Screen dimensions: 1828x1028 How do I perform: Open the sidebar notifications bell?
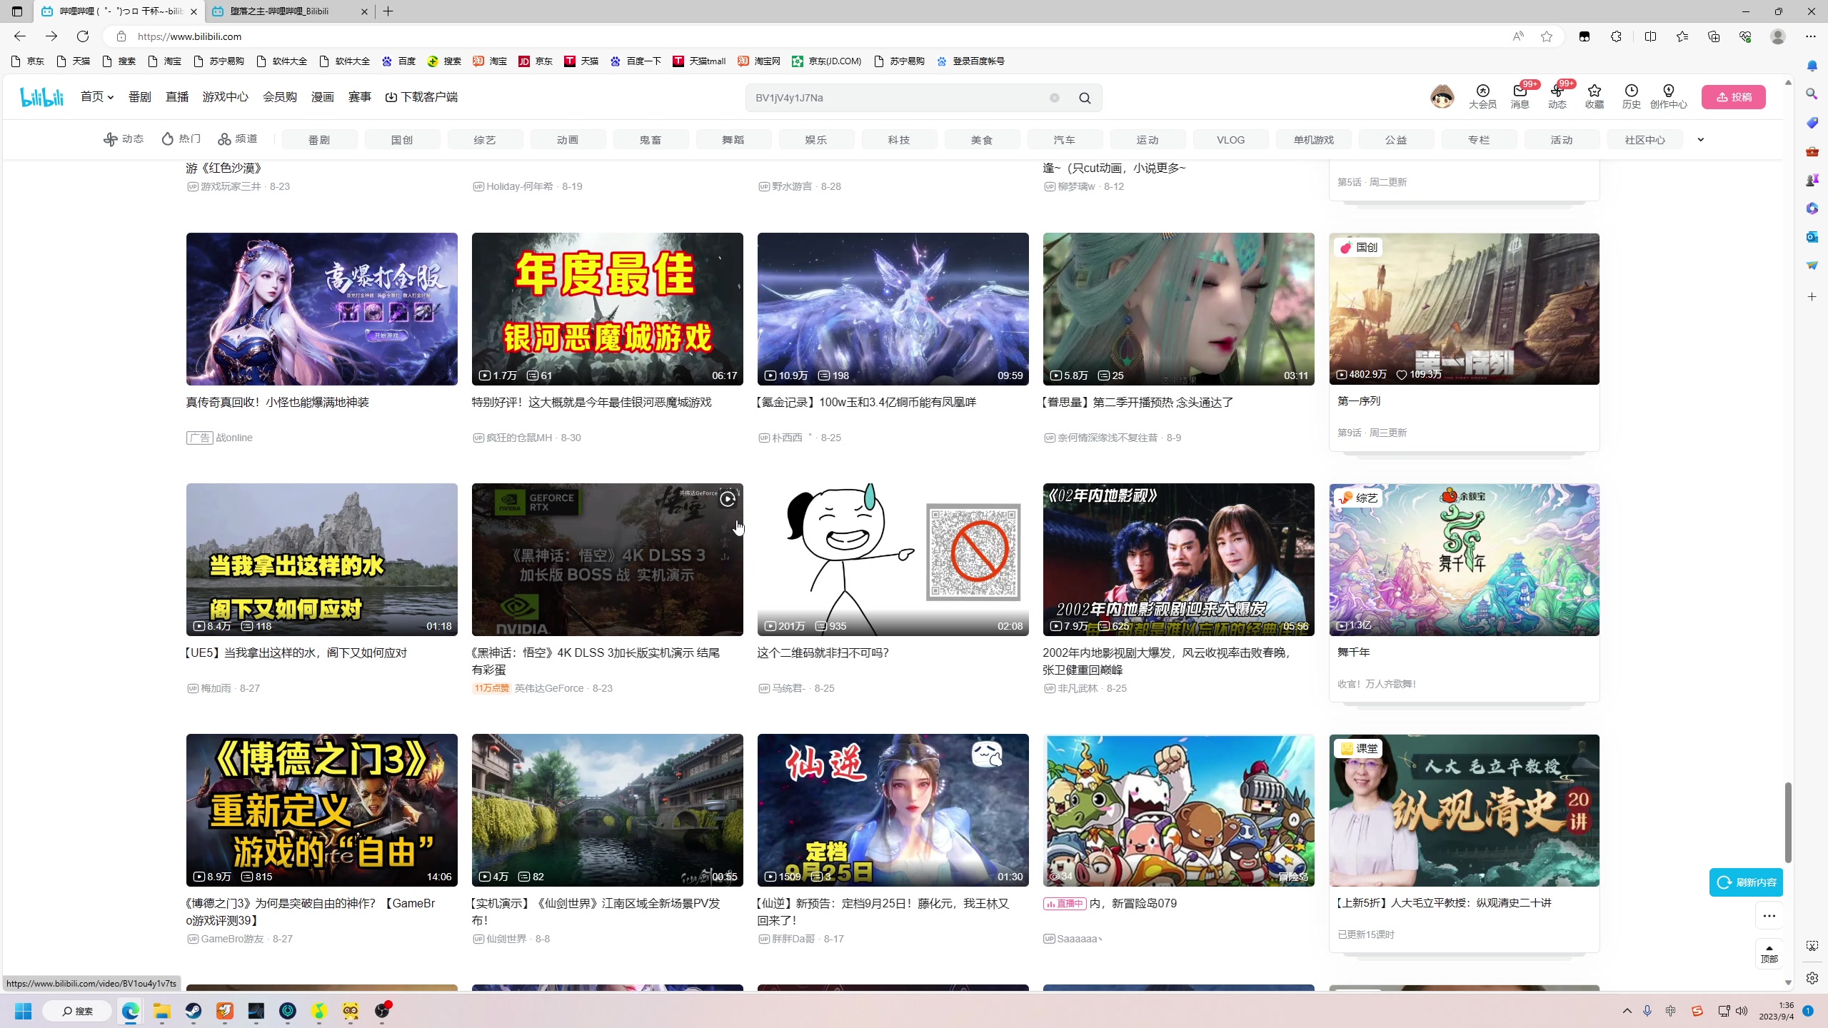click(x=1812, y=66)
